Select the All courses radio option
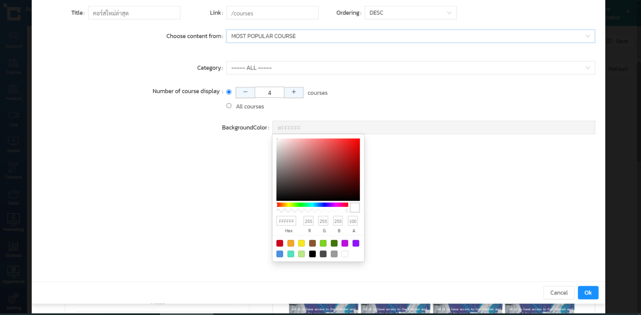The height and width of the screenshot is (315, 641). (x=229, y=106)
